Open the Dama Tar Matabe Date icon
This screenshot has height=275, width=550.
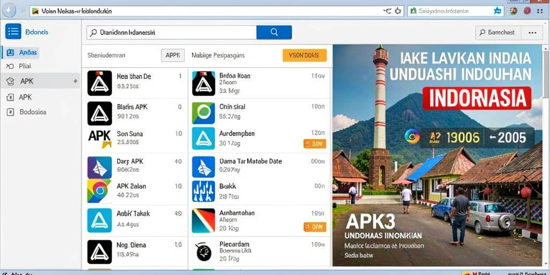pyautogui.click(x=204, y=167)
